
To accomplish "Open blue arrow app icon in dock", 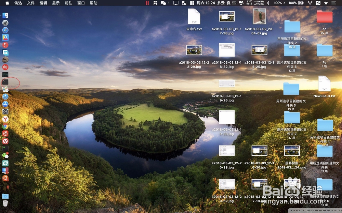I will tap(5, 52).
